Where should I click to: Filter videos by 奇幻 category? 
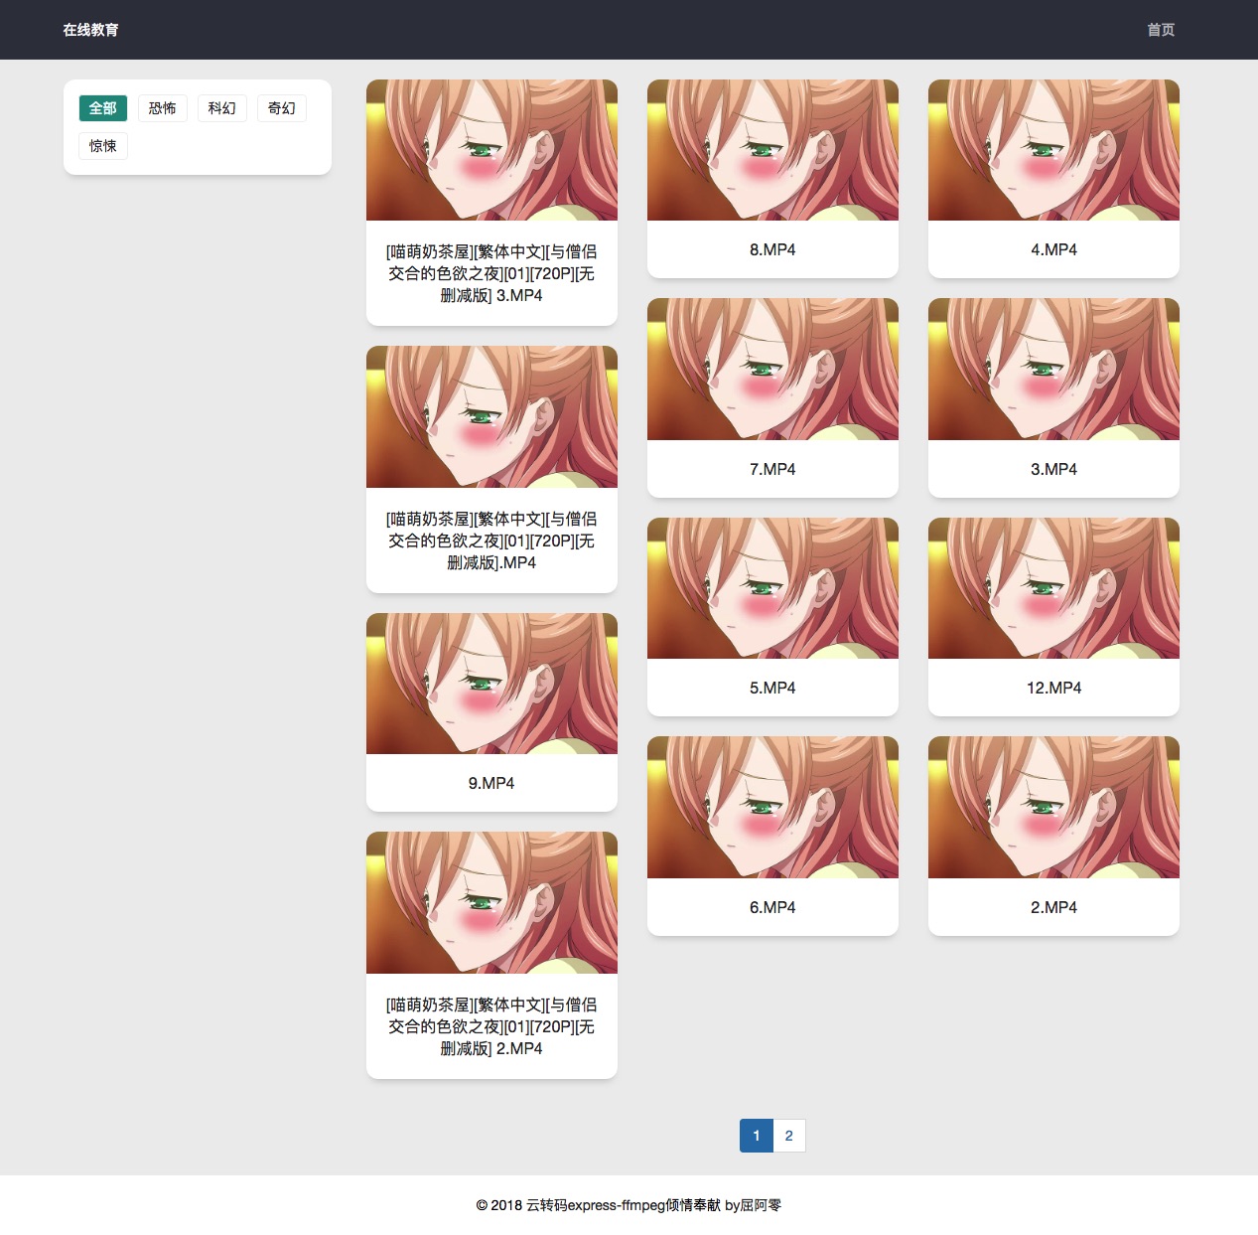282,108
